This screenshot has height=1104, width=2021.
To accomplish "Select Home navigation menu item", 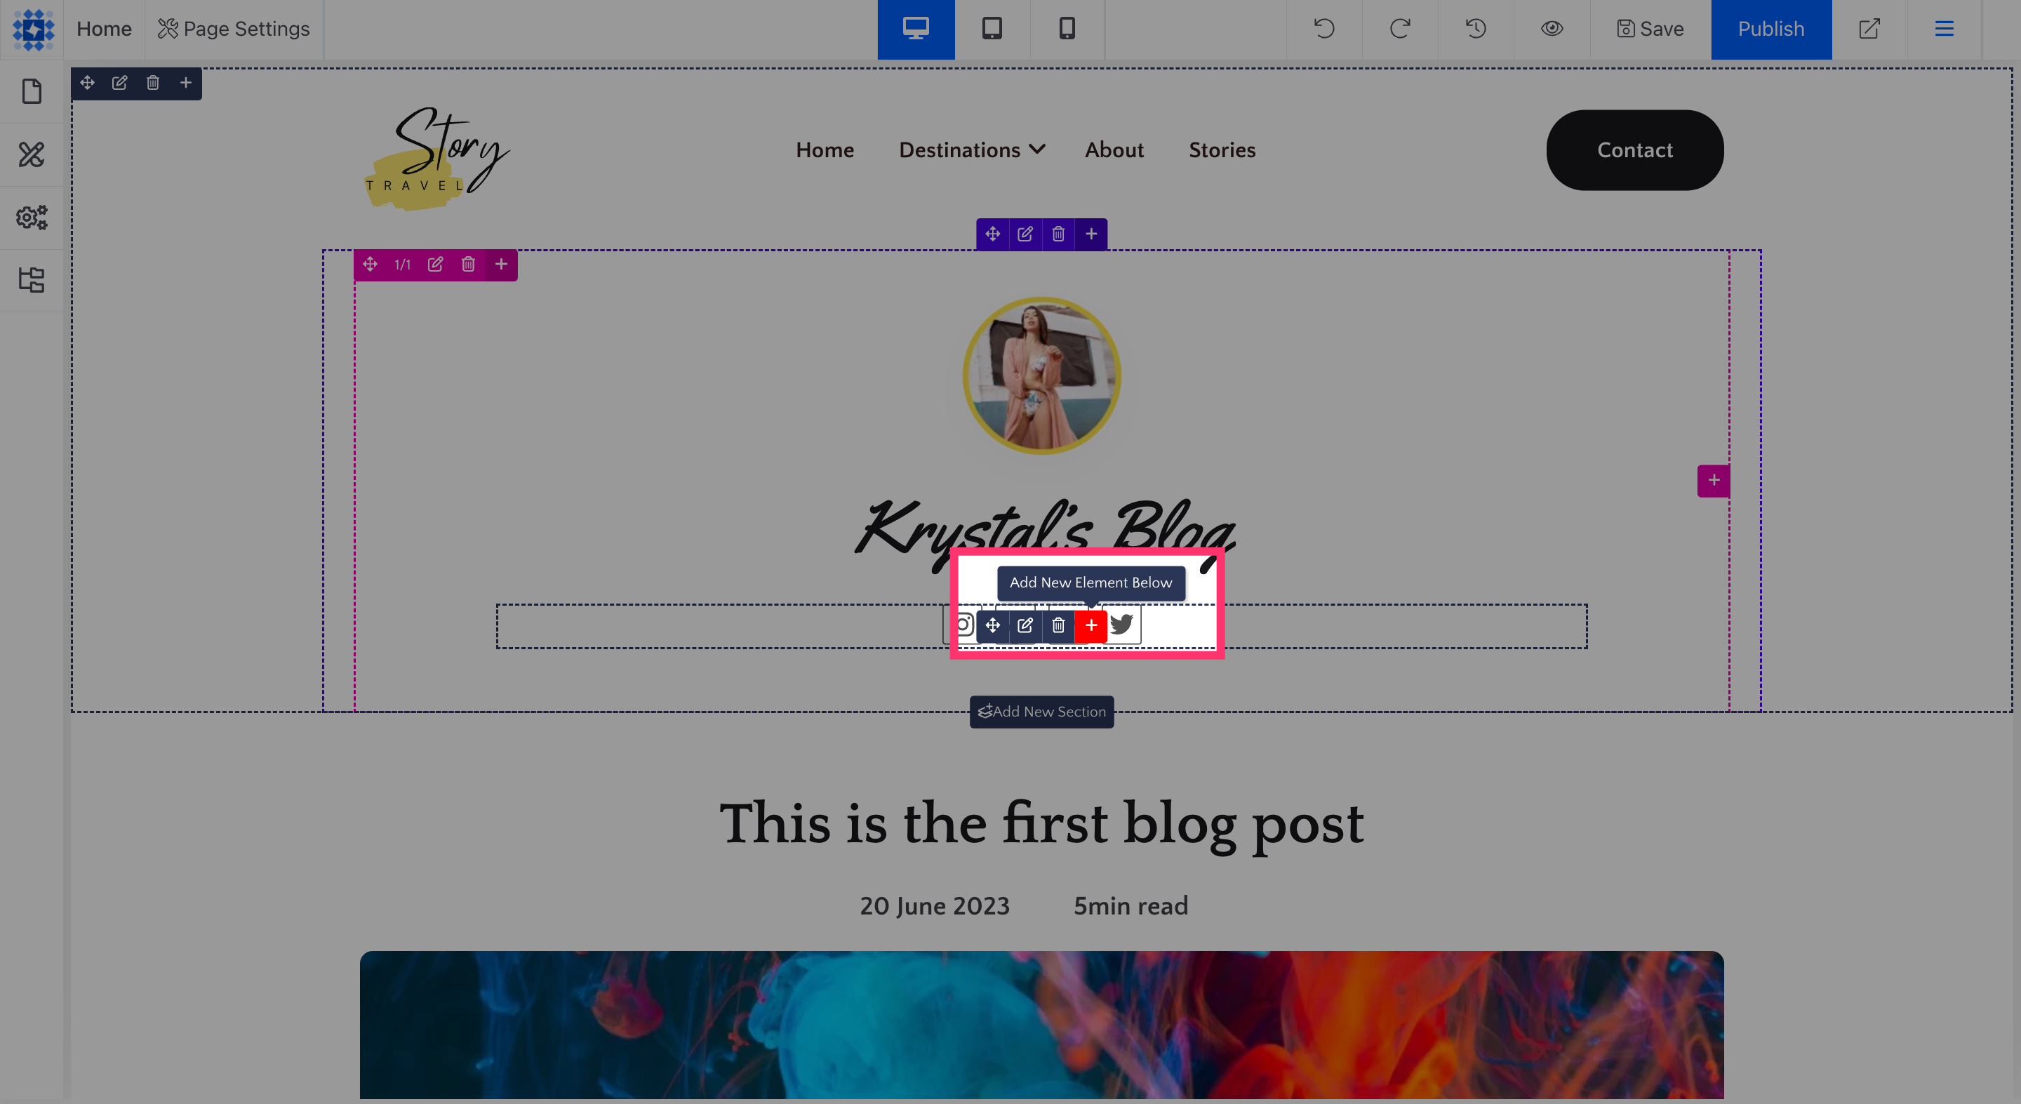I will 825,149.
